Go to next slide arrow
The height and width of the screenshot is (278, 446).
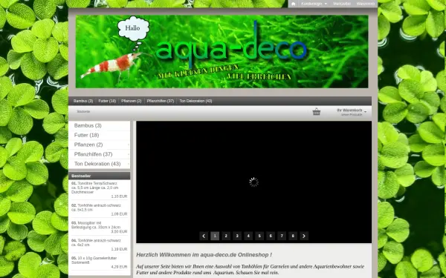point(304,236)
